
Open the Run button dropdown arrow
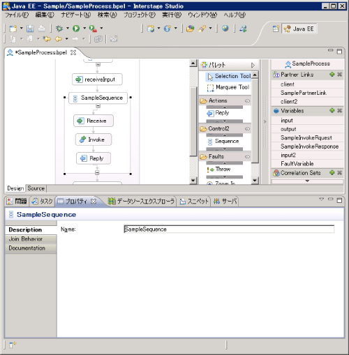pyautogui.click(x=84, y=29)
